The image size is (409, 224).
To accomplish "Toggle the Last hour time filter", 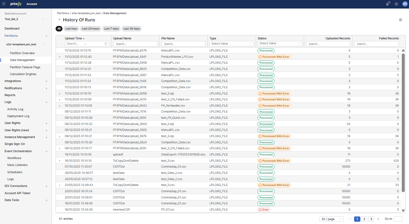I will coord(71,29).
